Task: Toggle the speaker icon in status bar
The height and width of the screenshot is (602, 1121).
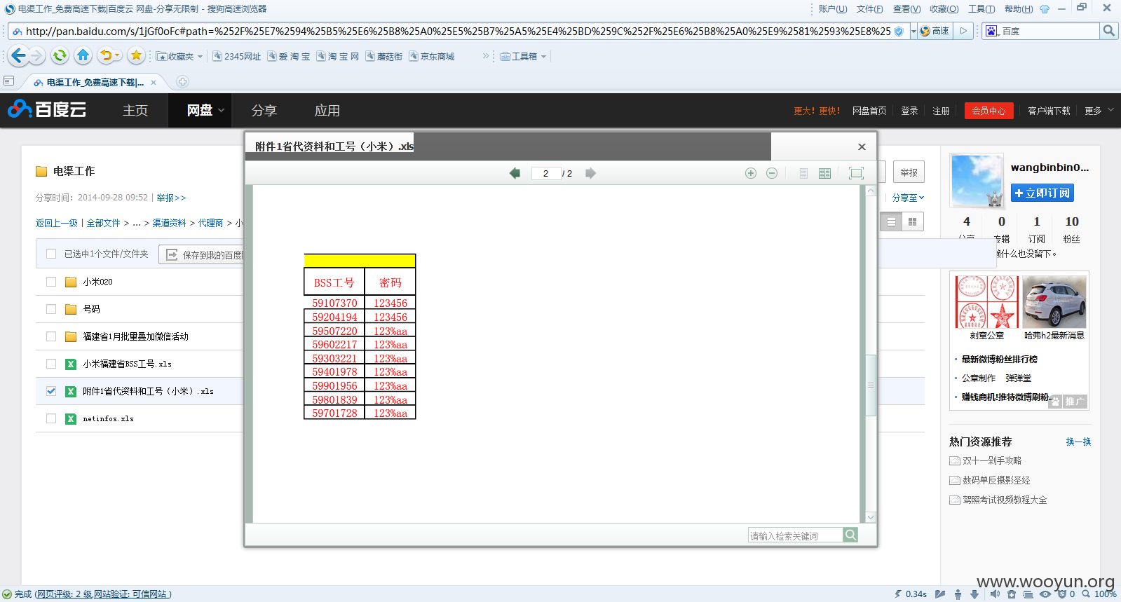Action: pos(996,594)
